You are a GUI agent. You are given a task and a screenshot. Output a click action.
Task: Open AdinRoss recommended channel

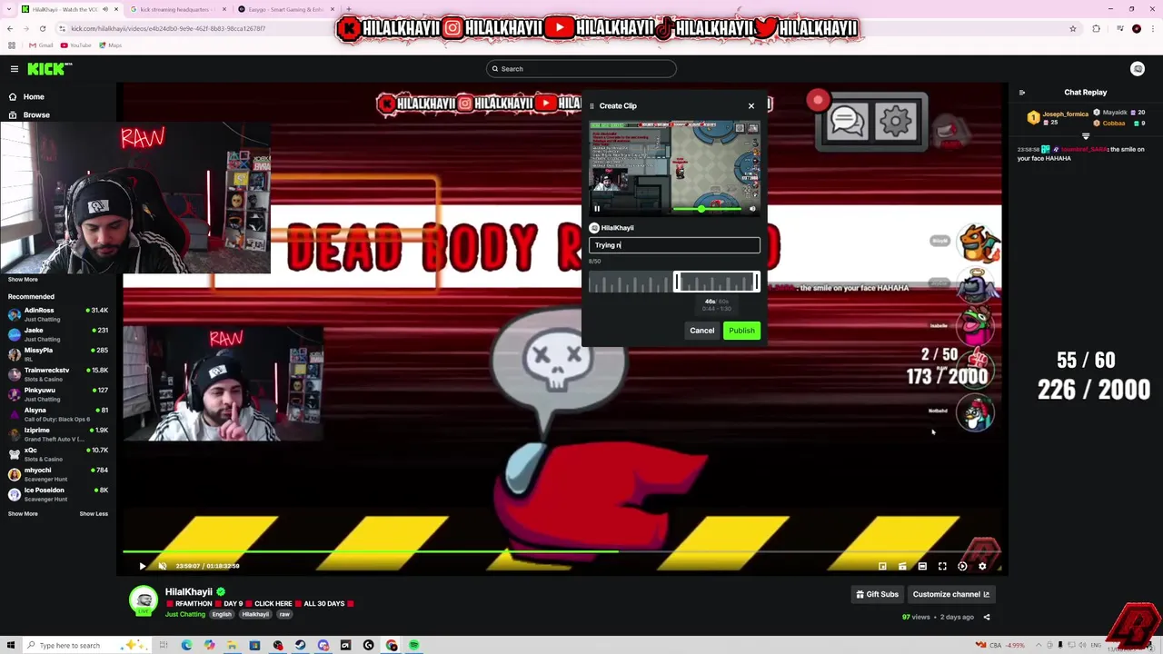tap(58, 314)
